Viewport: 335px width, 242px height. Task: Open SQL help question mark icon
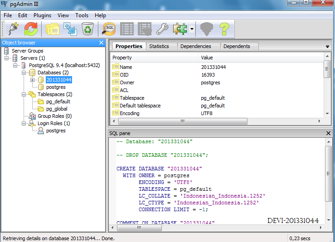click(x=224, y=29)
